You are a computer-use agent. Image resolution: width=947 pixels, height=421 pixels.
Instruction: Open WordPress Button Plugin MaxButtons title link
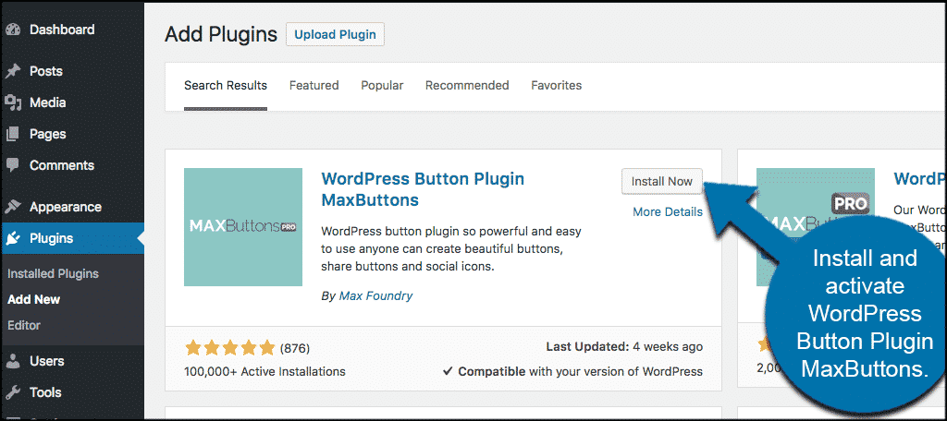423,188
